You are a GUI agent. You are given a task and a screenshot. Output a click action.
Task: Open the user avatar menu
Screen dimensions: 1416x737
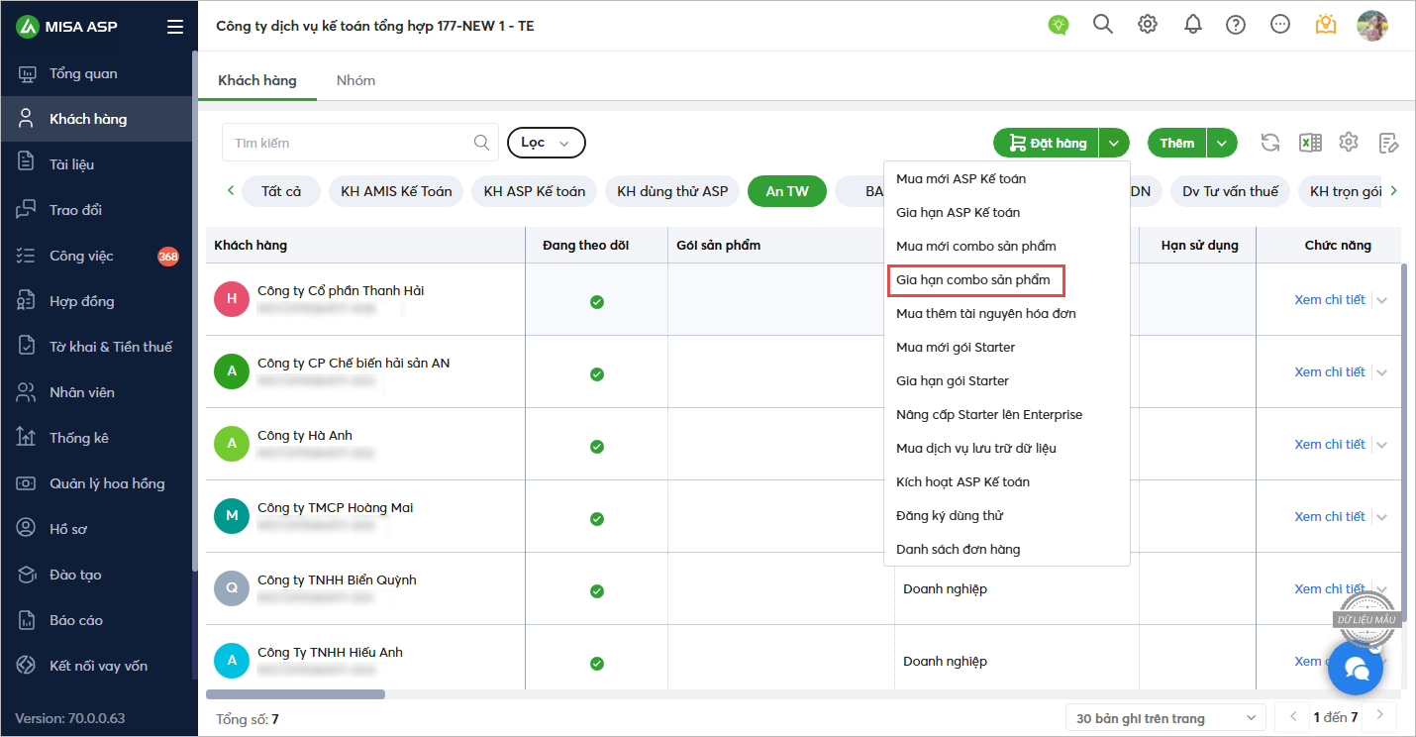tap(1372, 26)
